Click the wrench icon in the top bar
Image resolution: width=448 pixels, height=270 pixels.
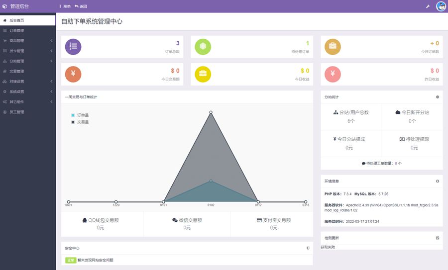[x=428, y=6]
